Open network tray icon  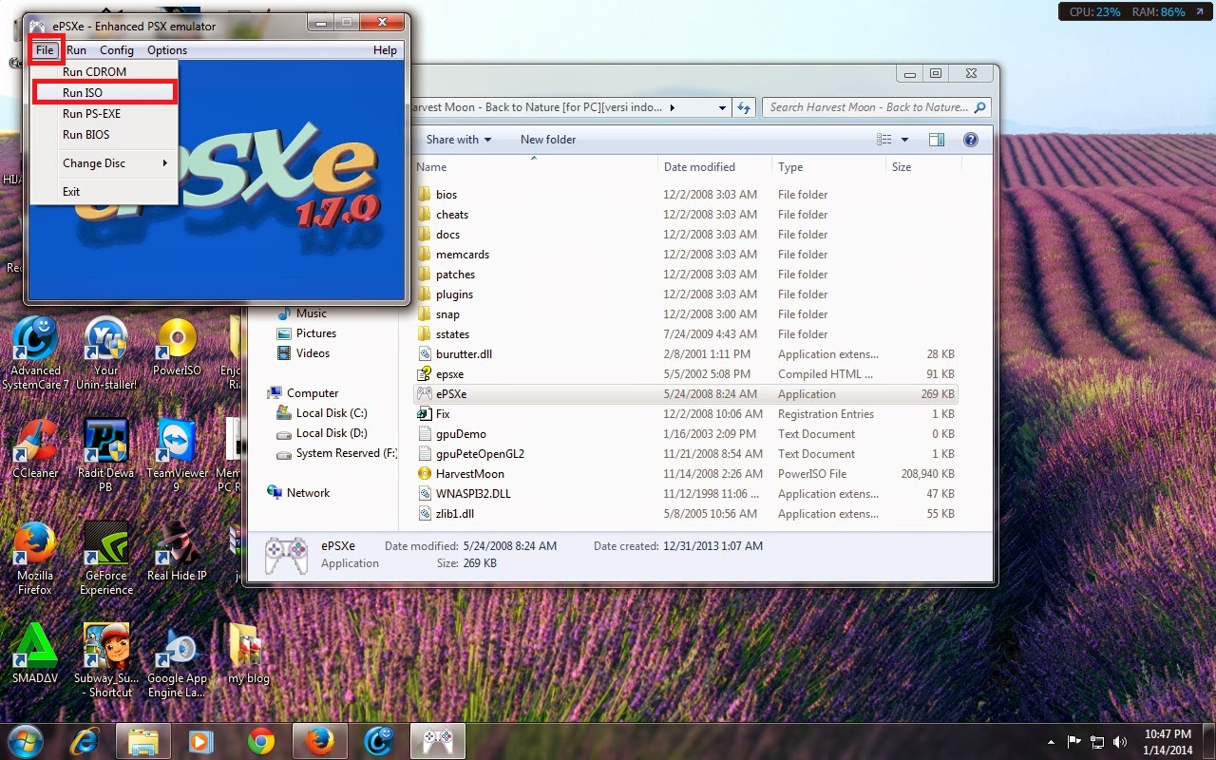(1097, 741)
